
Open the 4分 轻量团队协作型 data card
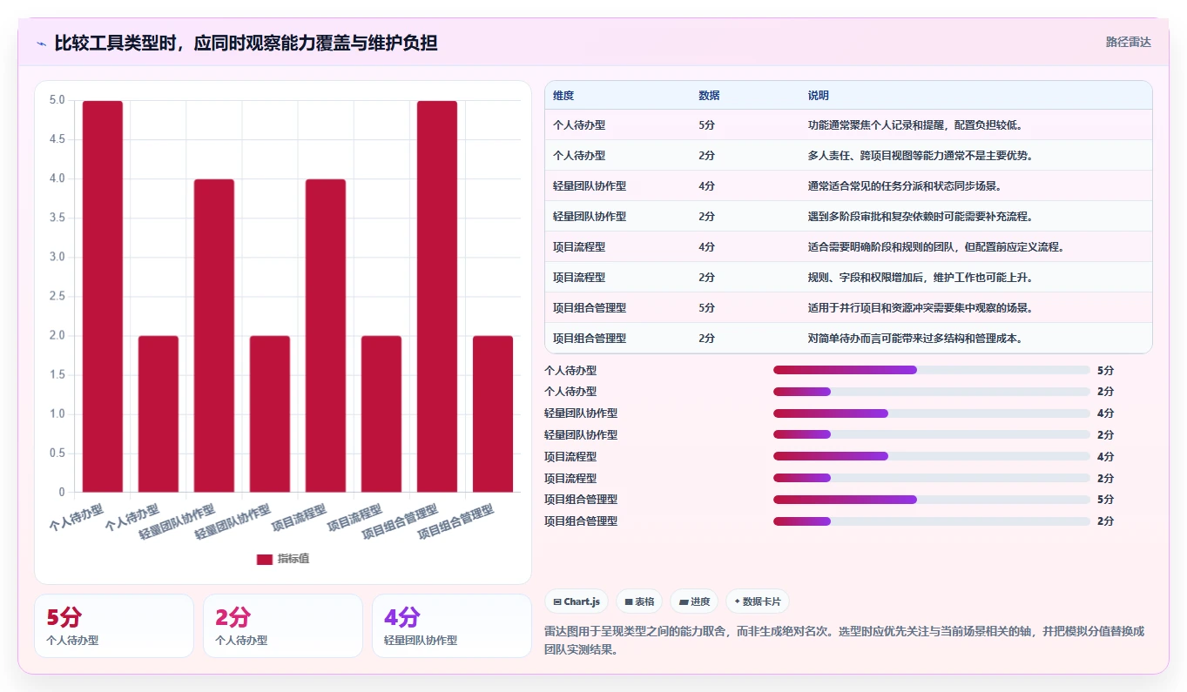(452, 626)
